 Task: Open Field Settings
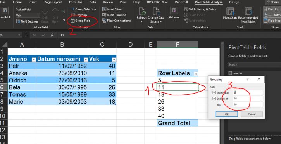27,21
